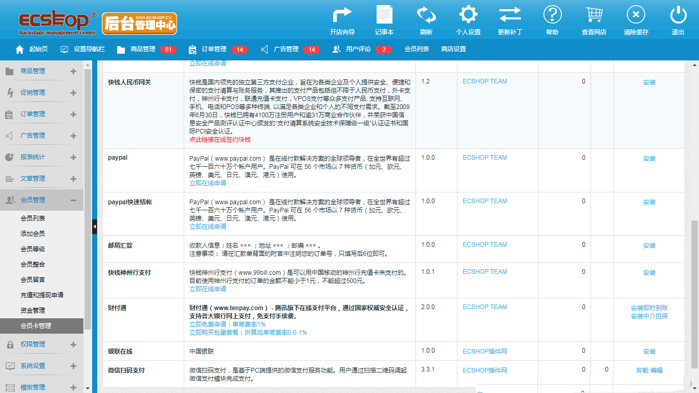
Task: Expand the 系统设置 sidebar section
Action: (x=73, y=365)
